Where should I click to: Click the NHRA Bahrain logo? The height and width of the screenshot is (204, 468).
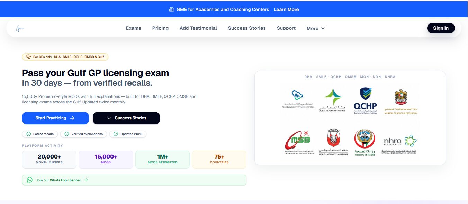tap(399, 144)
